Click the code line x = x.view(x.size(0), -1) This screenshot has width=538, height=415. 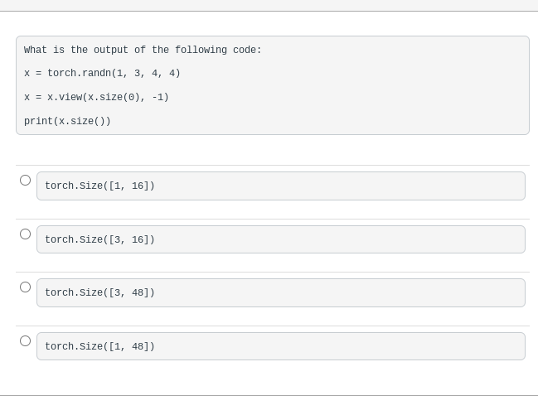[x=96, y=98]
